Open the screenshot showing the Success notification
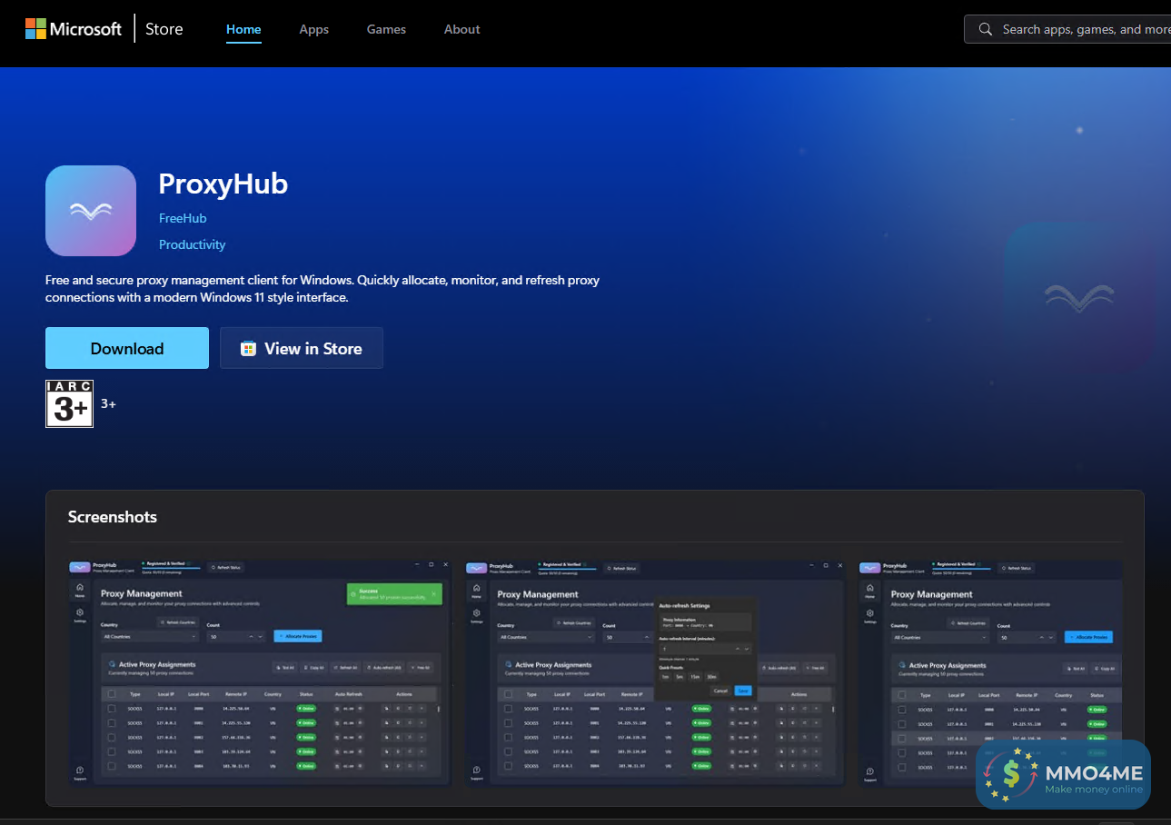This screenshot has height=825, width=1171. 261,672
